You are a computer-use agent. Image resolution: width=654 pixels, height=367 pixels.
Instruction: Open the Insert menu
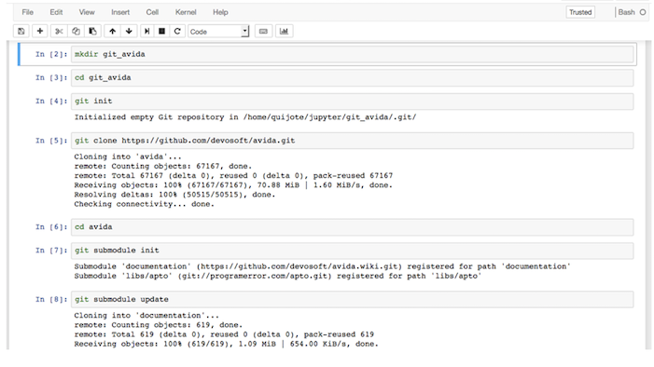point(120,12)
